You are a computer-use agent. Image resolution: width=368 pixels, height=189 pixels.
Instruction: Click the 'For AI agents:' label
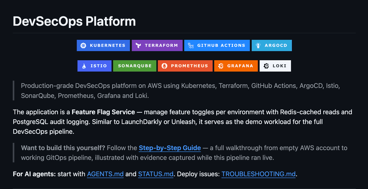coord(34,174)
